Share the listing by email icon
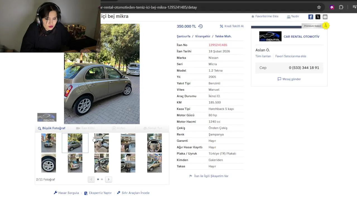 click(x=325, y=17)
